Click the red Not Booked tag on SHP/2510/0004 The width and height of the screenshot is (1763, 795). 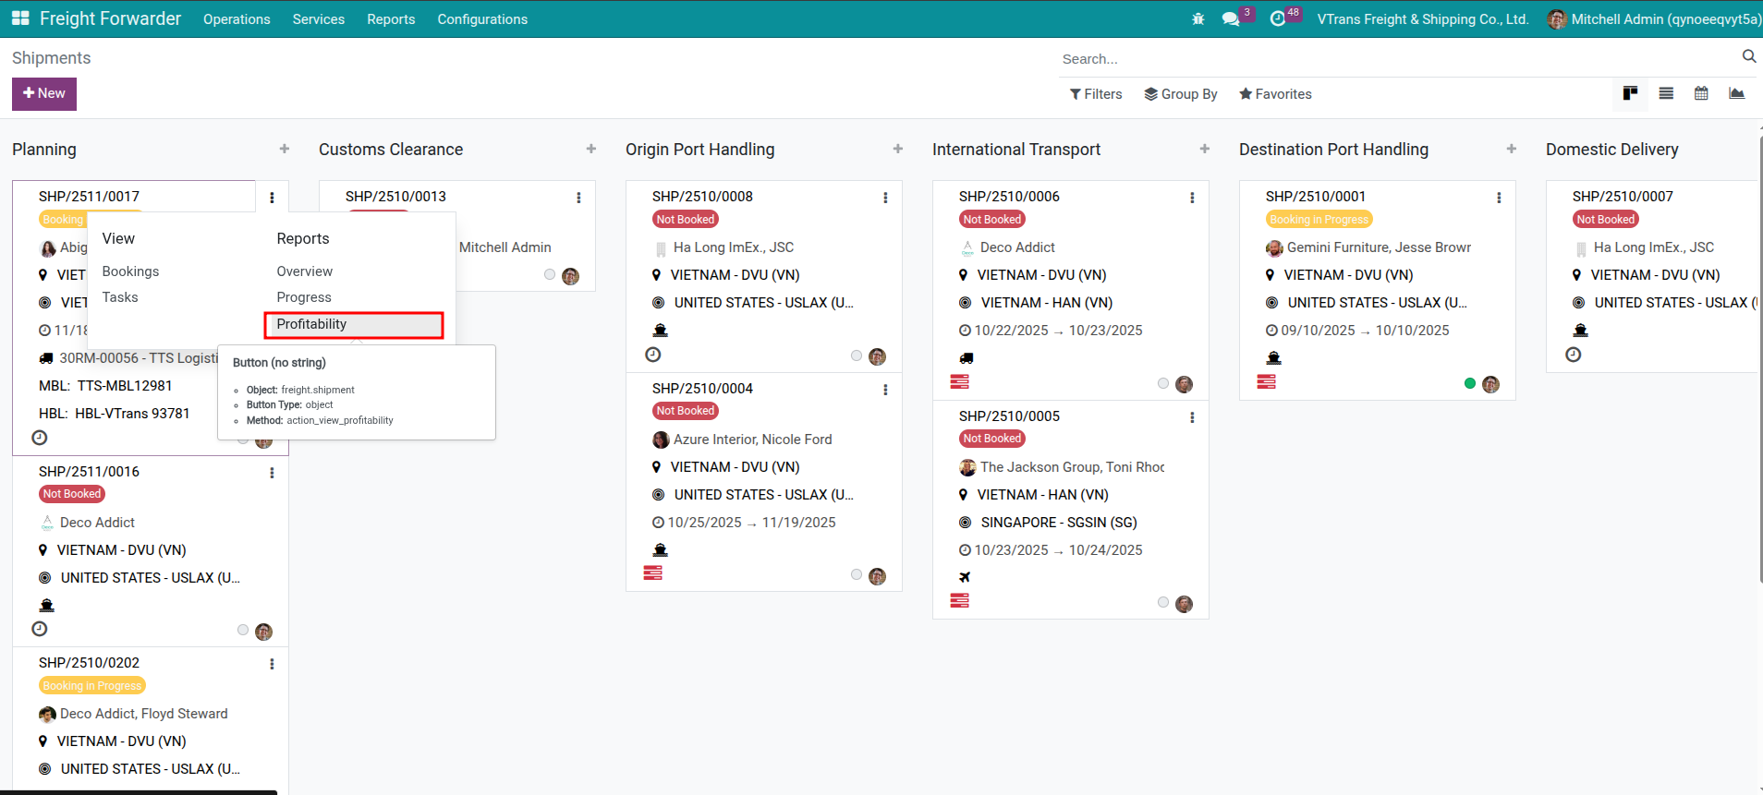685,411
